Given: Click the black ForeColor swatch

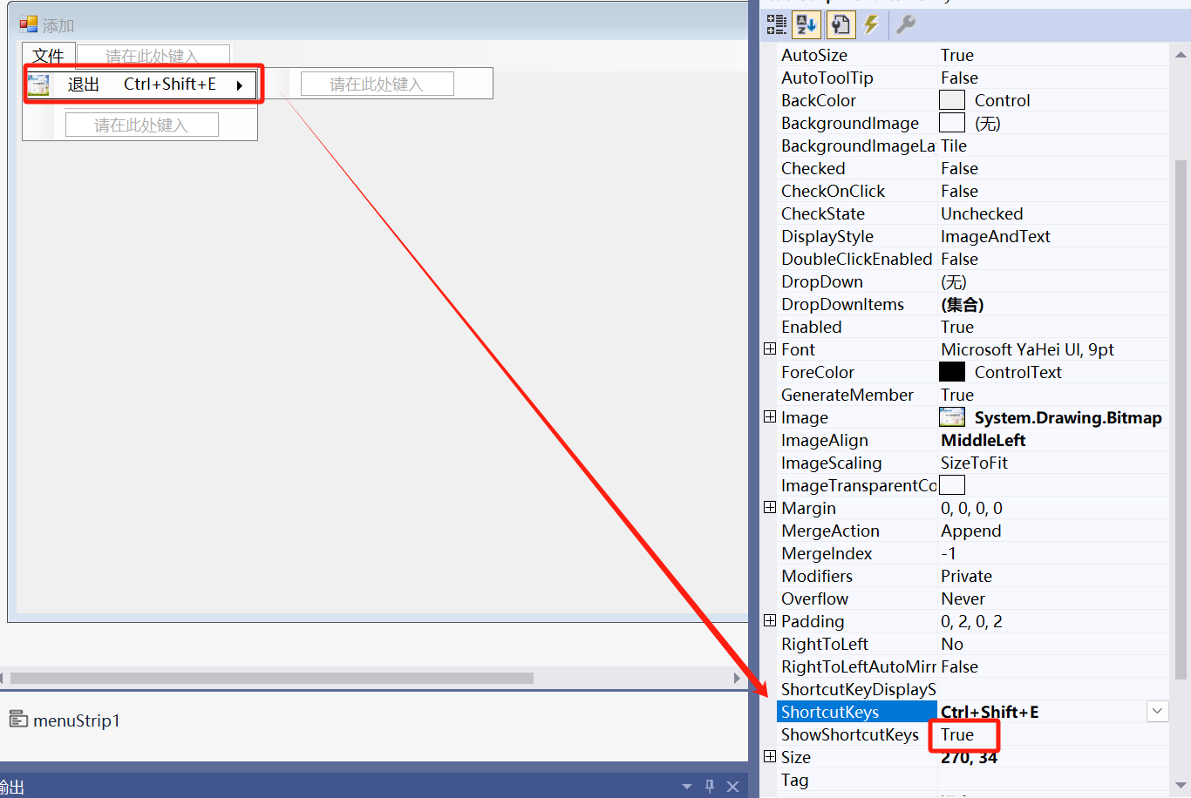Looking at the screenshot, I should (952, 372).
